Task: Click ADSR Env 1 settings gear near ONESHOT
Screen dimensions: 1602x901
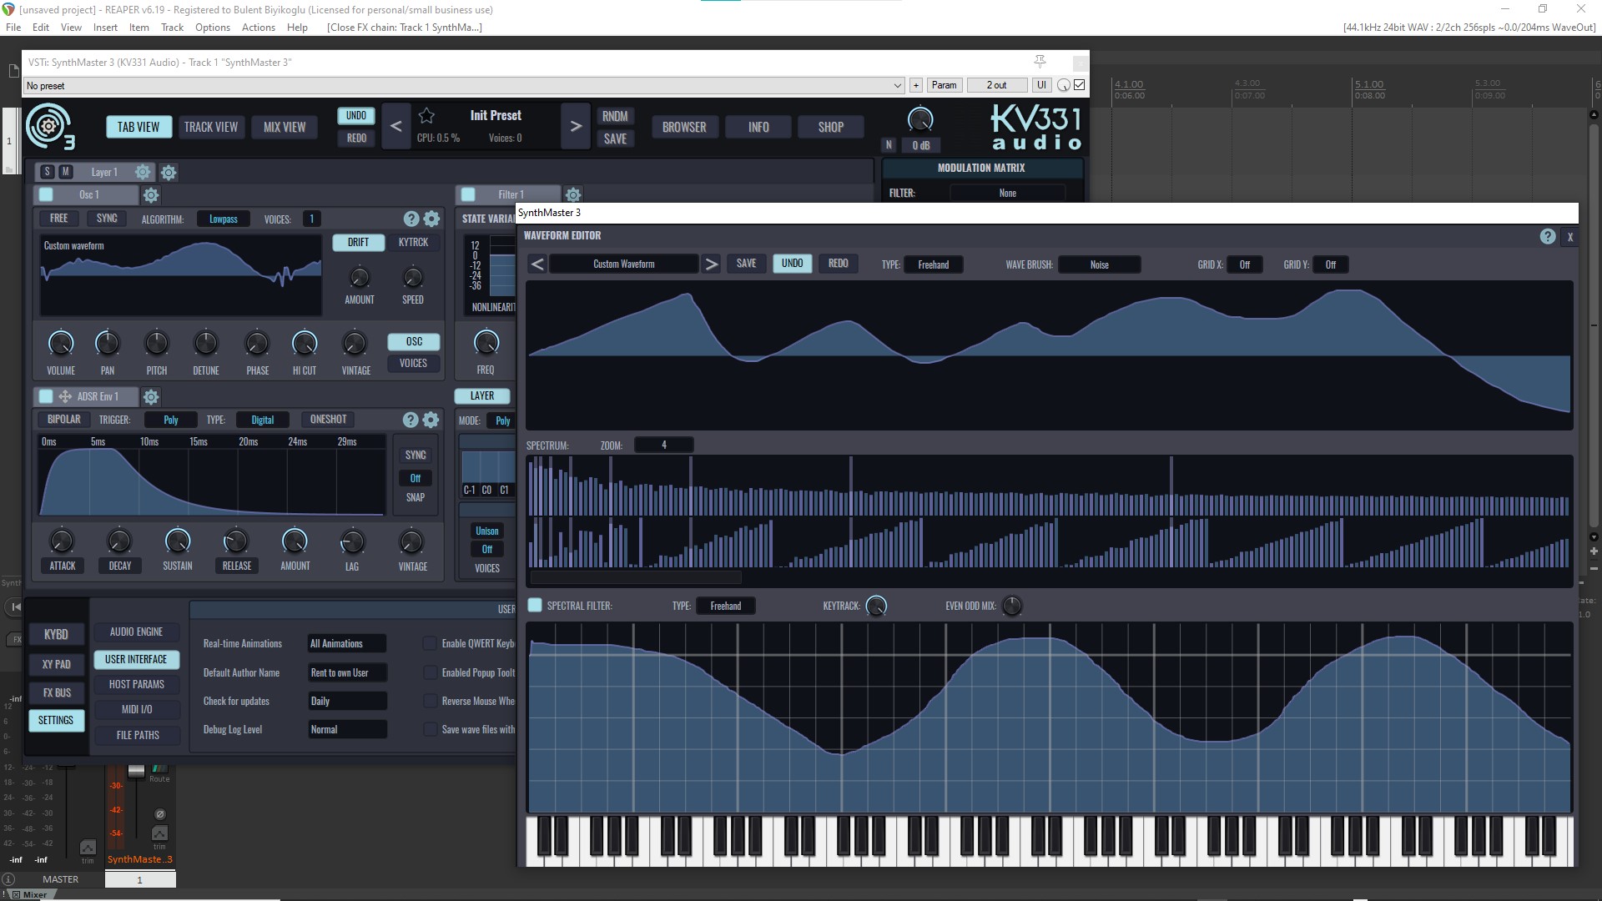Action: (431, 420)
